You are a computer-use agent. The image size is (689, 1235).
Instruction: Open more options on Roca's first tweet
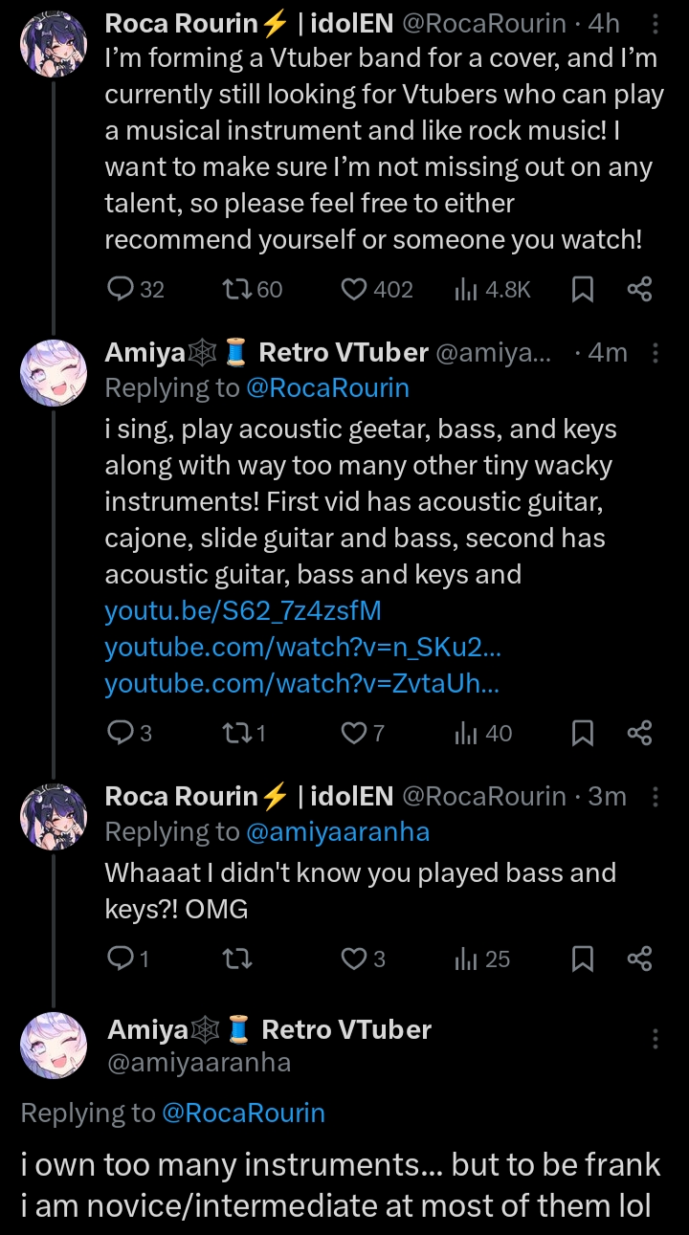coord(656,24)
